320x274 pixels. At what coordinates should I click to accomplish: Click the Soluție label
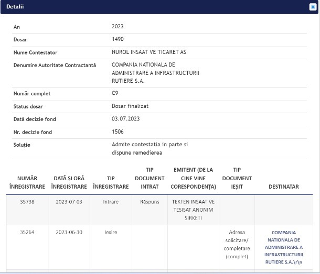click(22, 145)
